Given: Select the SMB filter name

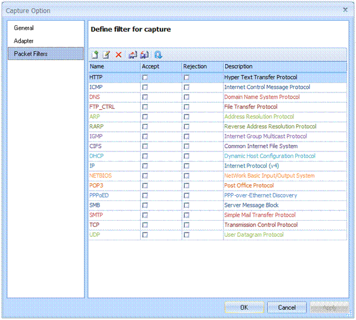Looking at the screenshot, I should (95, 205).
